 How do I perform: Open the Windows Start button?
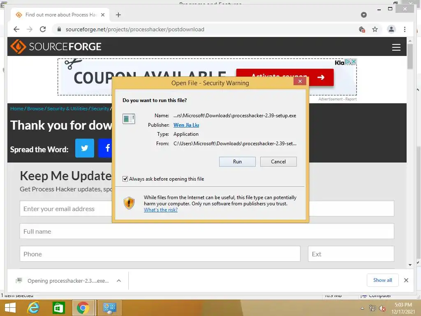pyautogui.click(x=10, y=308)
